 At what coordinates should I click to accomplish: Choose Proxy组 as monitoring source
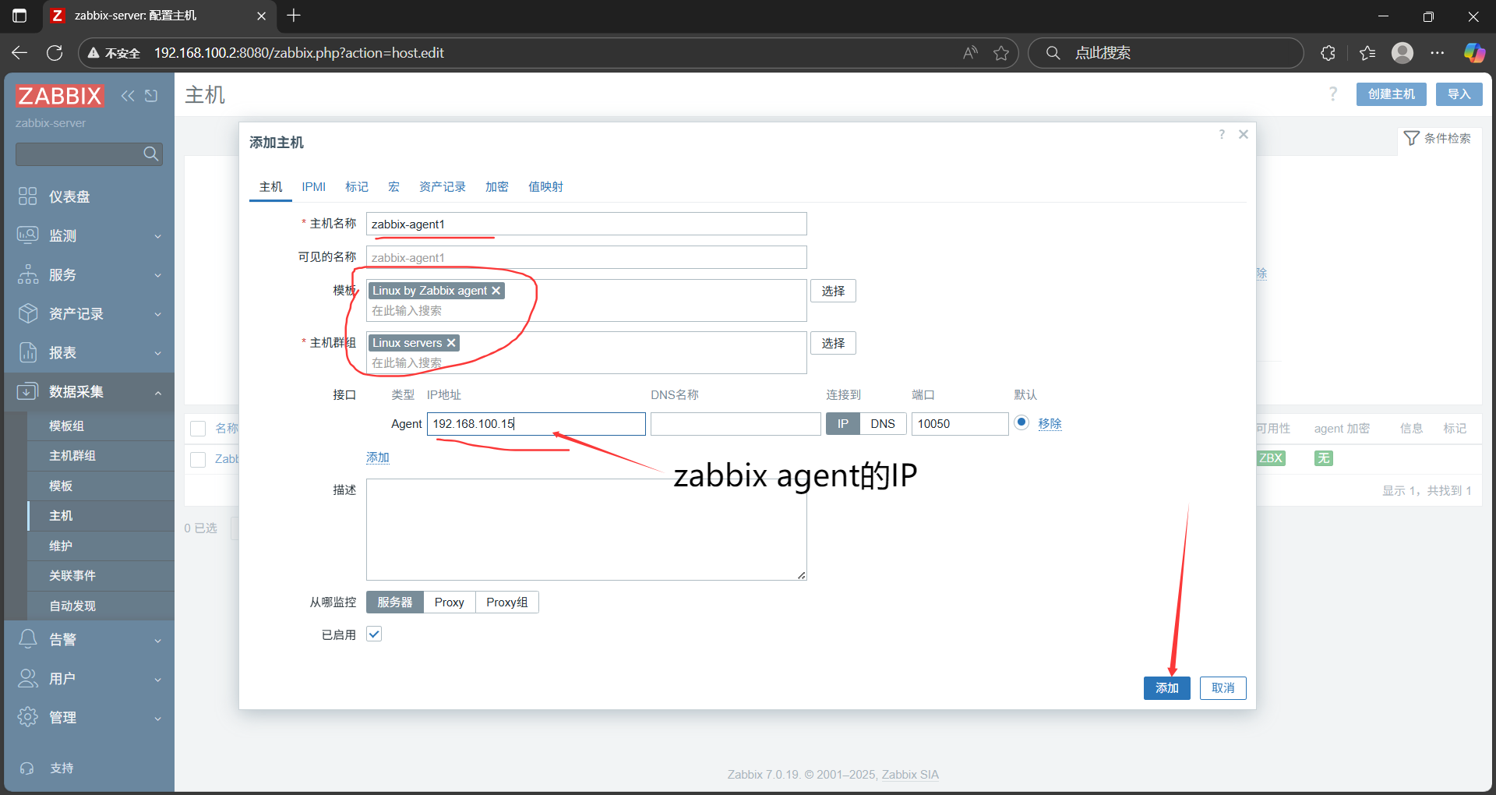pyautogui.click(x=507, y=602)
